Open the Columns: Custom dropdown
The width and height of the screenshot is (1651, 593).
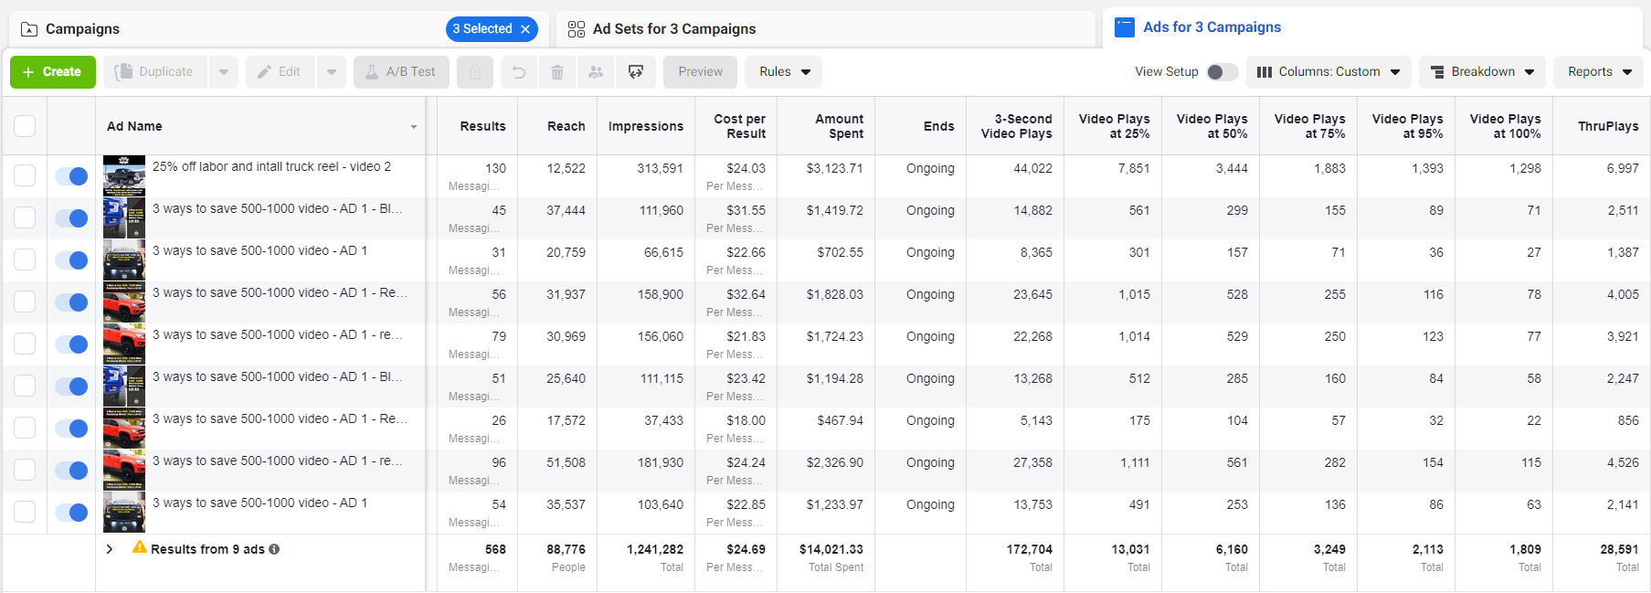[x=1328, y=72]
